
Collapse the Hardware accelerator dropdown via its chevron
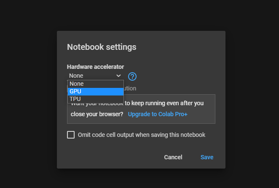pos(119,76)
